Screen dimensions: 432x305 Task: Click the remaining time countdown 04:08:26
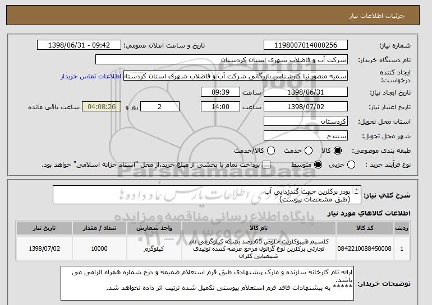pos(102,107)
